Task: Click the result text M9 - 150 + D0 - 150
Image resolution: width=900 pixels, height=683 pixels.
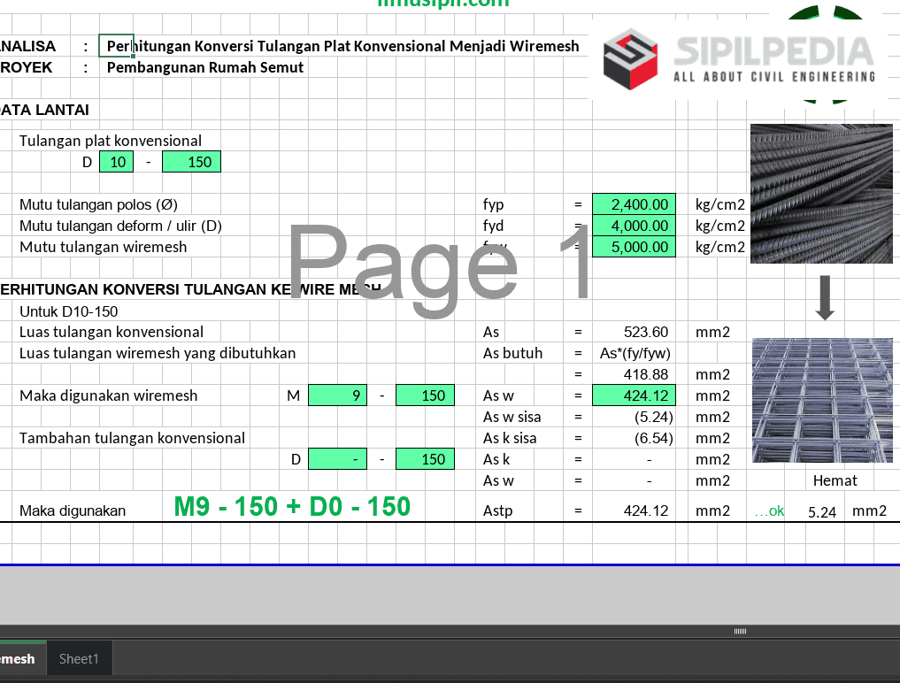Action: coord(292,506)
